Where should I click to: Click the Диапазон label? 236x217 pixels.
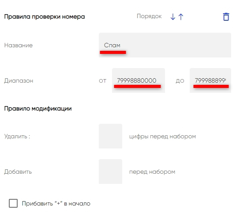point(19,81)
